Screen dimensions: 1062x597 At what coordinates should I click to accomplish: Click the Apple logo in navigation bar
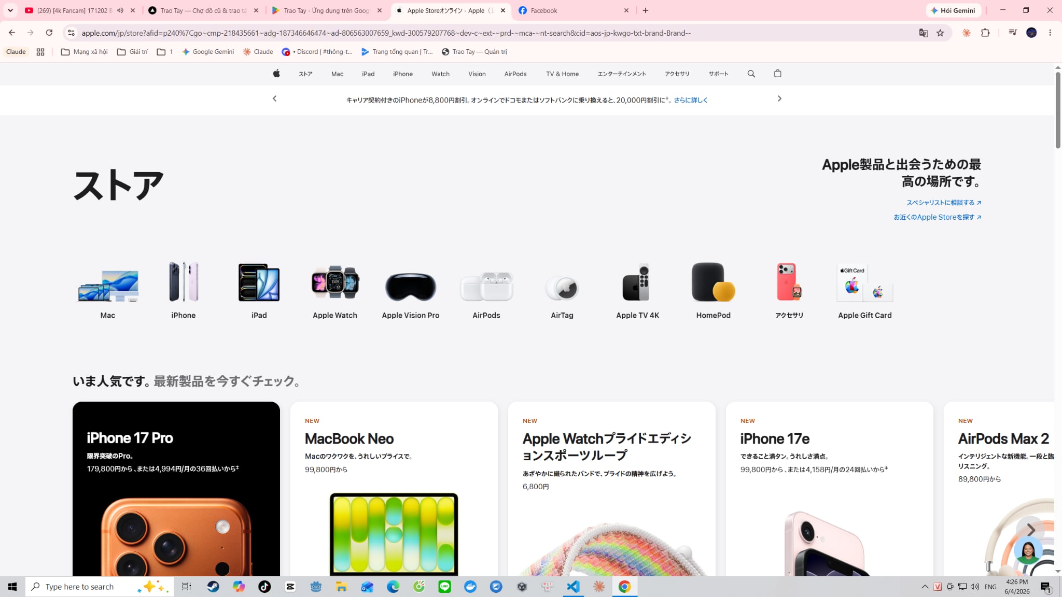point(276,74)
